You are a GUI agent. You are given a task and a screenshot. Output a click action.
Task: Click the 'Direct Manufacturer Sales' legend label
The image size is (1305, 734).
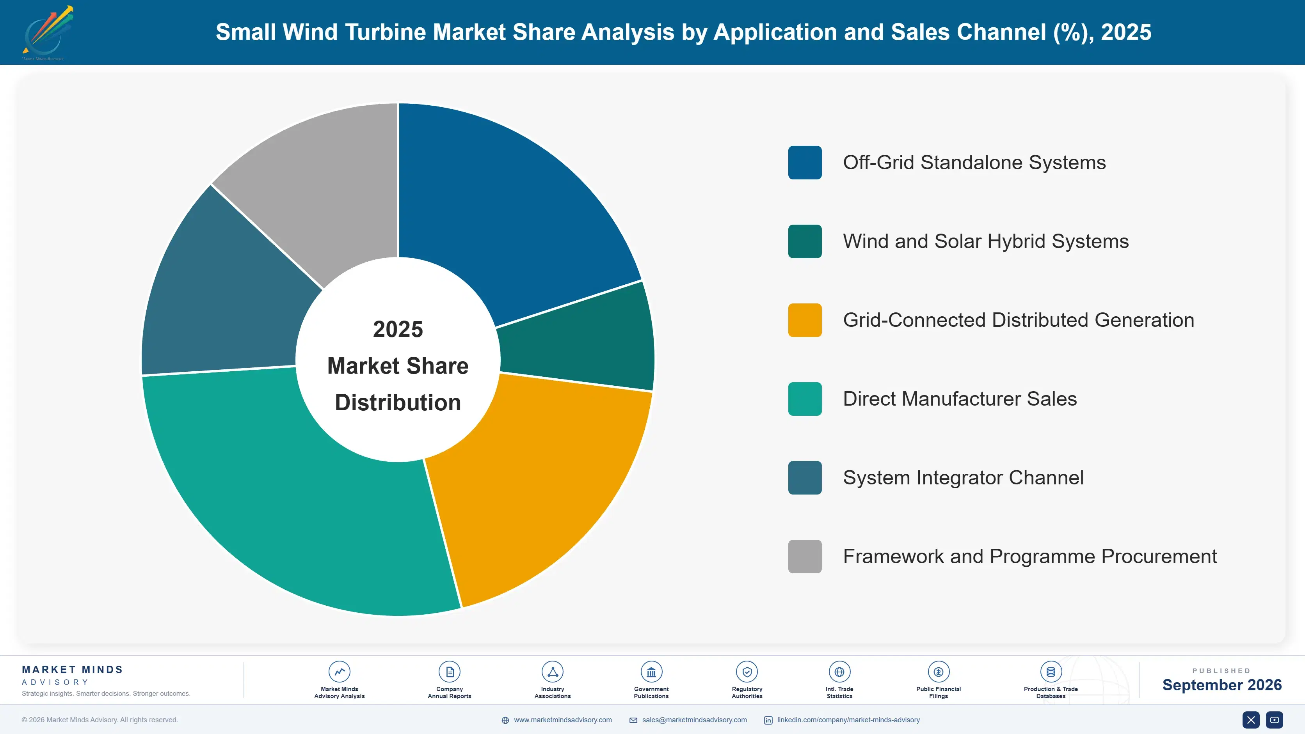pos(960,399)
